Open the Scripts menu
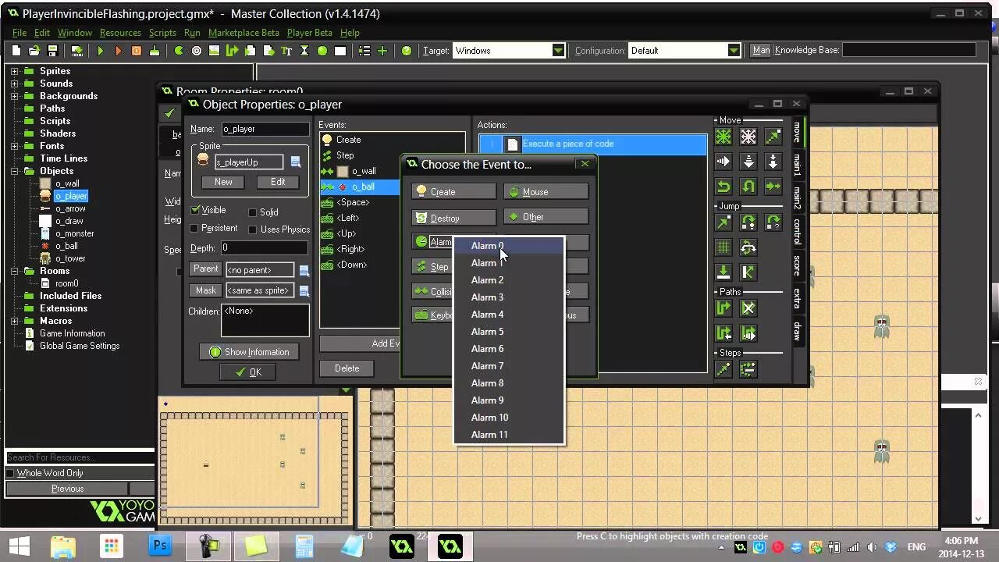Image resolution: width=999 pixels, height=562 pixels. click(162, 33)
